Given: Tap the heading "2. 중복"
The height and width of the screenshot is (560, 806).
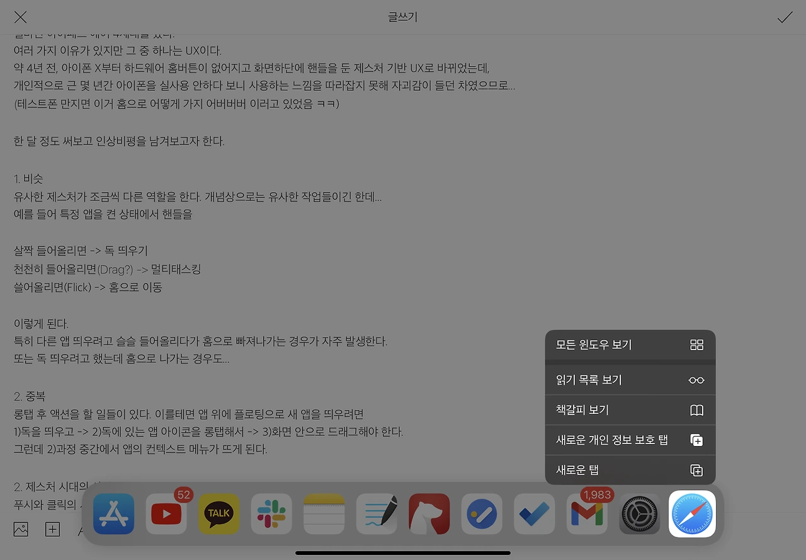Looking at the screenshot, I should (x=30, y=397).
